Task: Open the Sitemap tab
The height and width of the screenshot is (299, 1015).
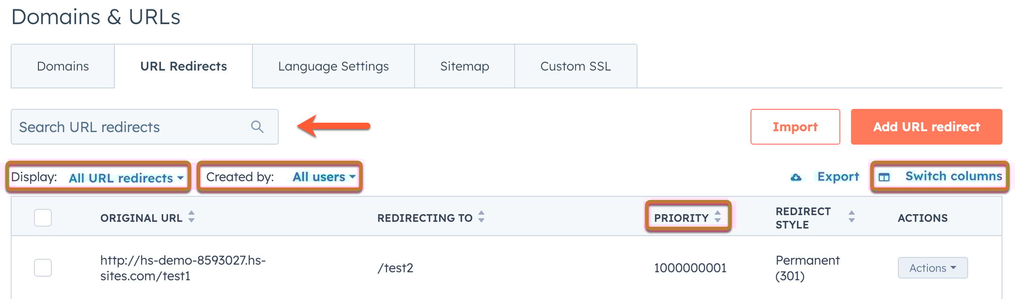Action: coord(464,66)
